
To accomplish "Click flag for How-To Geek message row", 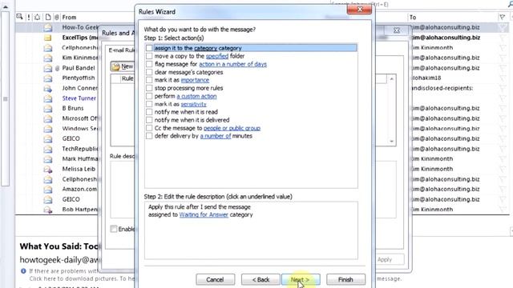I will point(503,27).
